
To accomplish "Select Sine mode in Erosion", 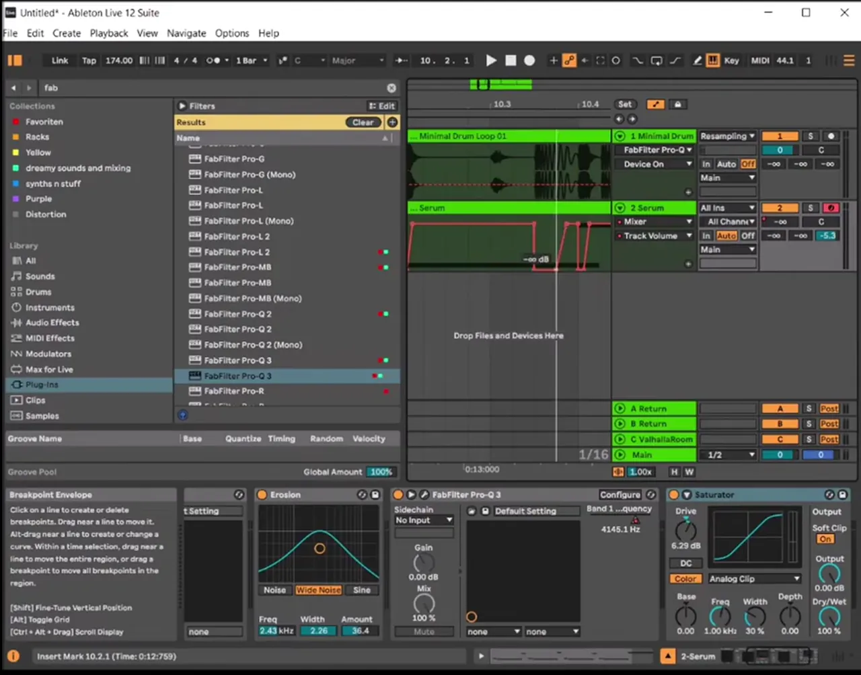I will click(x=362, y=590).
